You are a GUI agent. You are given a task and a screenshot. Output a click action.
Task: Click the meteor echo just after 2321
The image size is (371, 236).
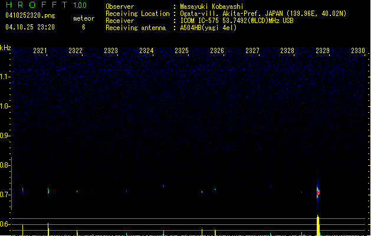[x=48, y=191]
